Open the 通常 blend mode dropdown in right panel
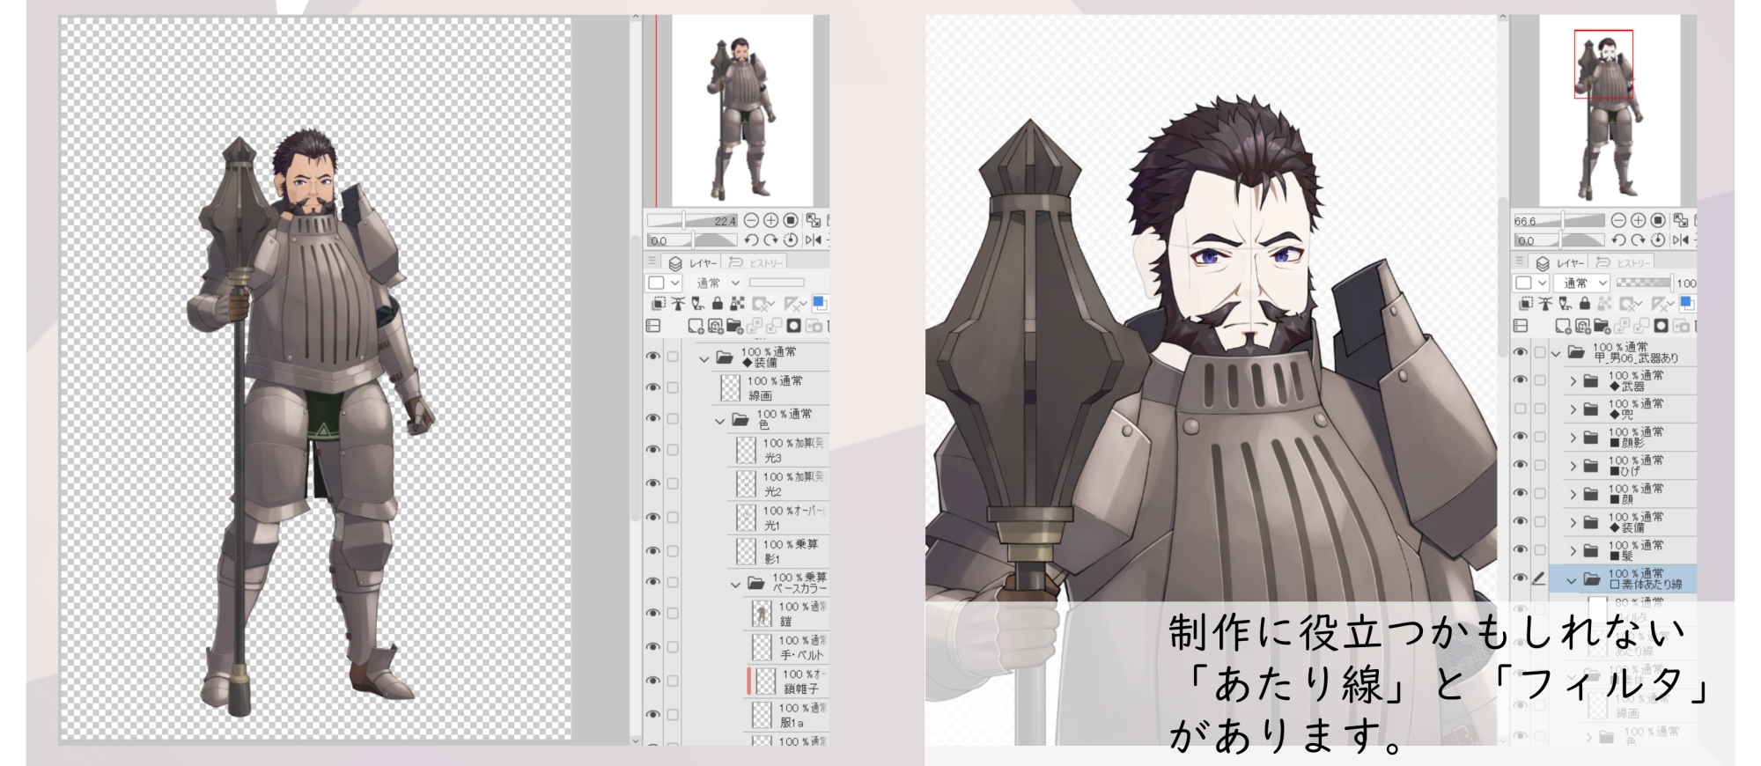The image size is (1761, 766). coord(1583,283)
